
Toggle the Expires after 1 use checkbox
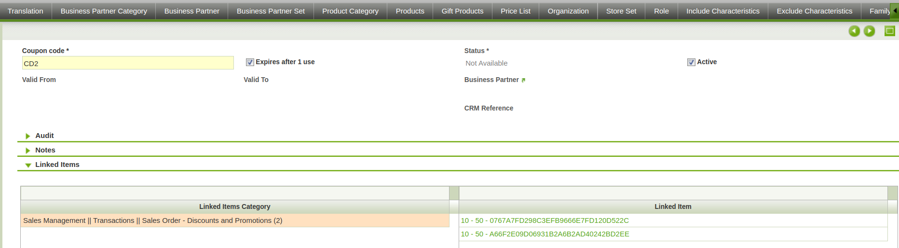pos(250,62)
